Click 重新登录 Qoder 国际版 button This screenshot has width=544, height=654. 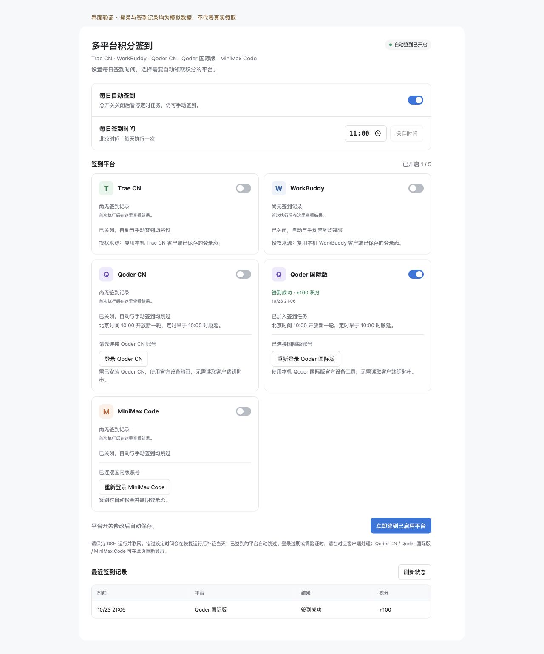(x=306, y=359)
